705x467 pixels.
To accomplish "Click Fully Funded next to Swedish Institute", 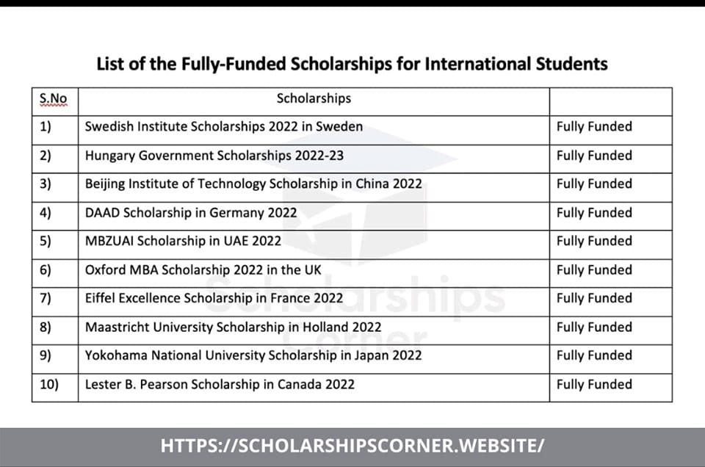I will point(594,127).
